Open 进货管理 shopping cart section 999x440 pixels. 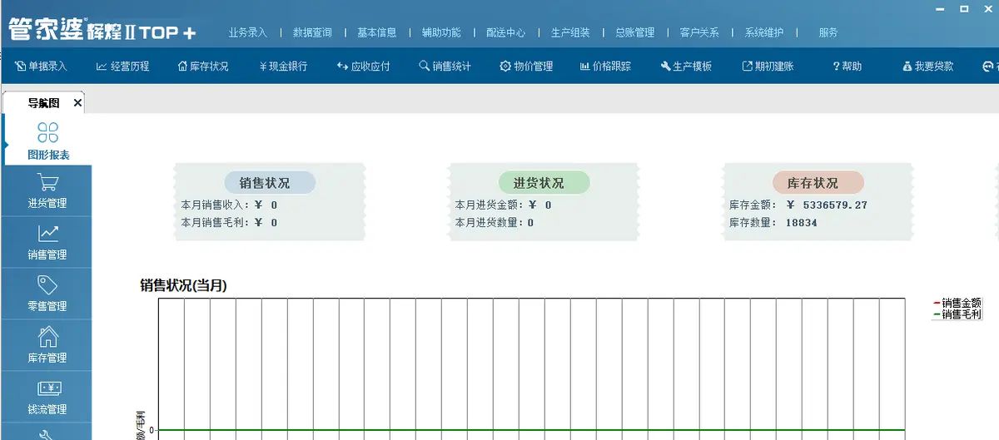[x=47, y=191]
